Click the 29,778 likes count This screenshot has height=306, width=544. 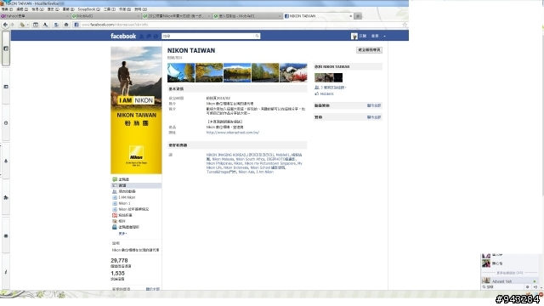pyautogui.click(x=119, y=261)
